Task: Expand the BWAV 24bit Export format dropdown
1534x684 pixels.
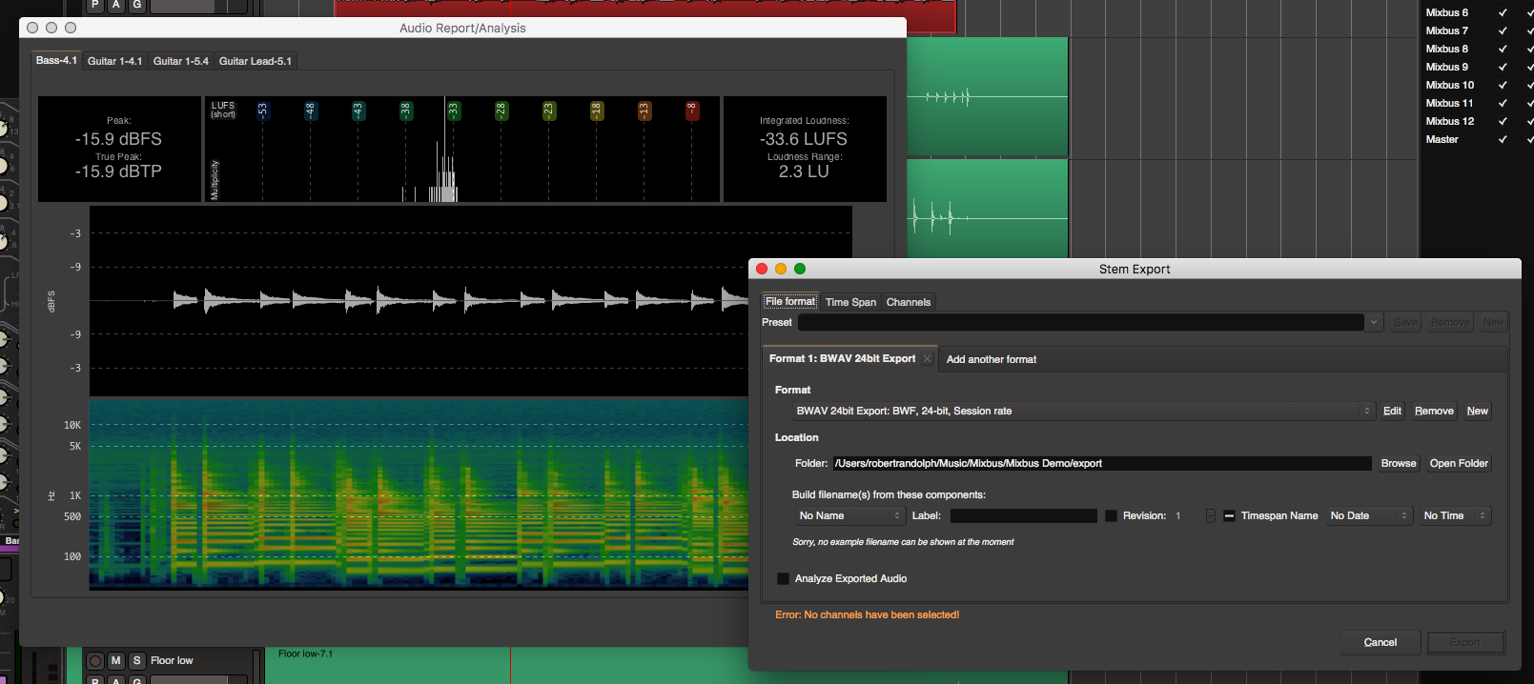Action: point(1083,411)
